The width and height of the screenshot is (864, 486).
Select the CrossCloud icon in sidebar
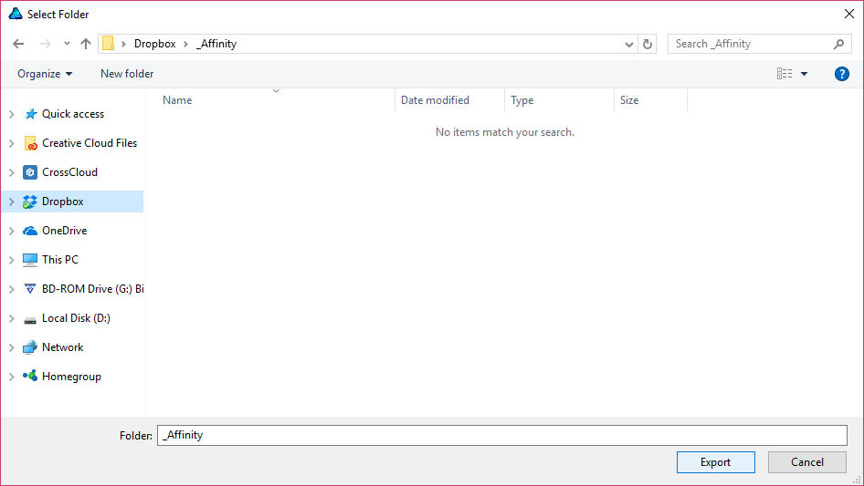coord(30,172)
